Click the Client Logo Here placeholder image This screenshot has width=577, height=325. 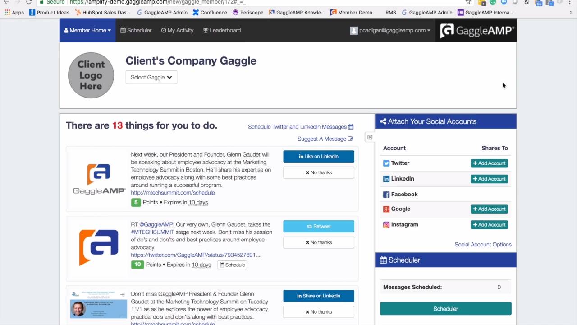[x=91, y=75]
